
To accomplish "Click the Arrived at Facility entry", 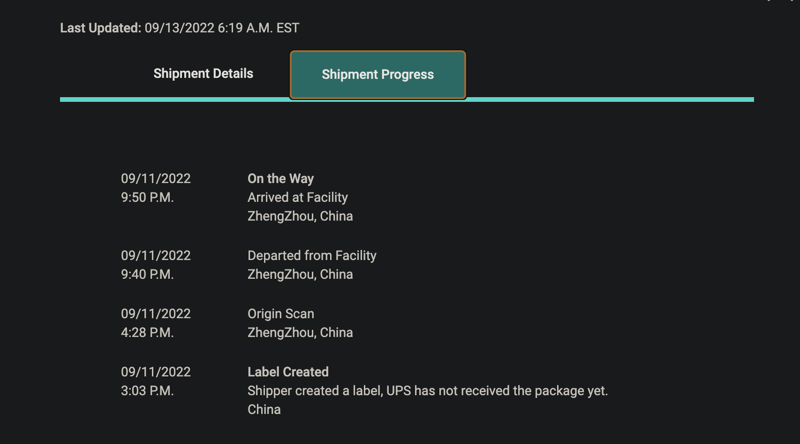I will 297,198.
